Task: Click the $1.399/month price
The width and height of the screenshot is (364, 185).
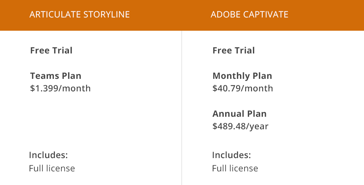Action: tap(60, 89)
